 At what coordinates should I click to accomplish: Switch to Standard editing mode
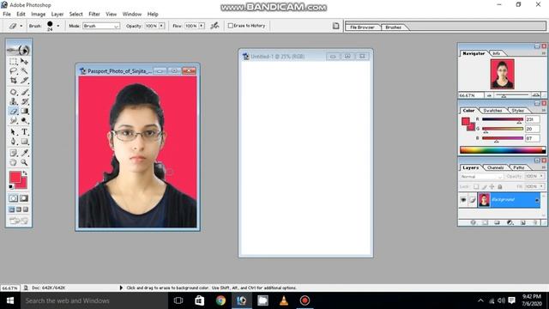click(x=14, y=198)
